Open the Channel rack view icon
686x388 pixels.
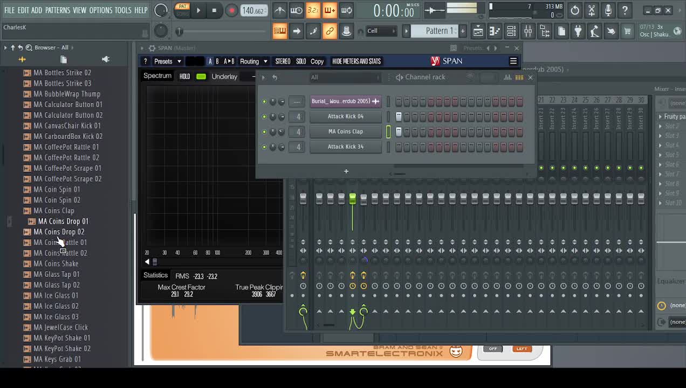coord(511,31)
